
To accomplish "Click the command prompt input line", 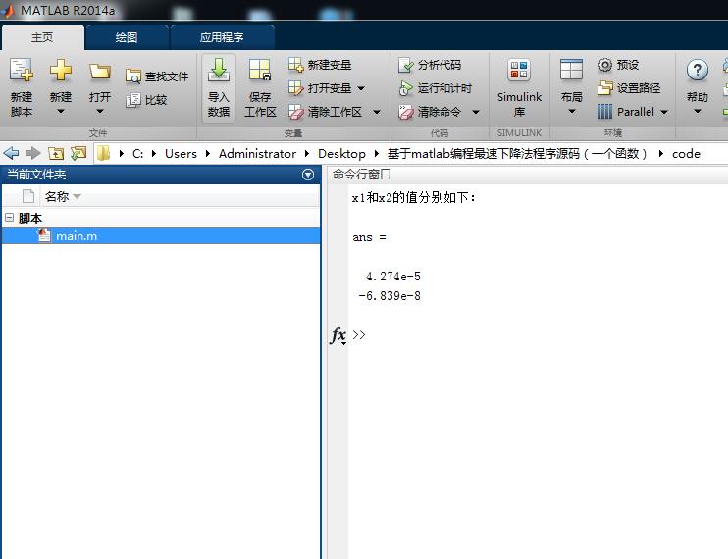I will click(x=539, y=334).
